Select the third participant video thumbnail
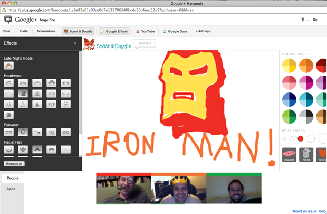This screenshot has width=327, height=214. tap(234, 190)
